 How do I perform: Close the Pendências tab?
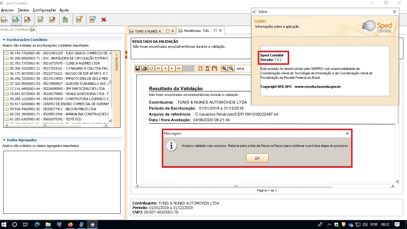click(x=220, y=30)
